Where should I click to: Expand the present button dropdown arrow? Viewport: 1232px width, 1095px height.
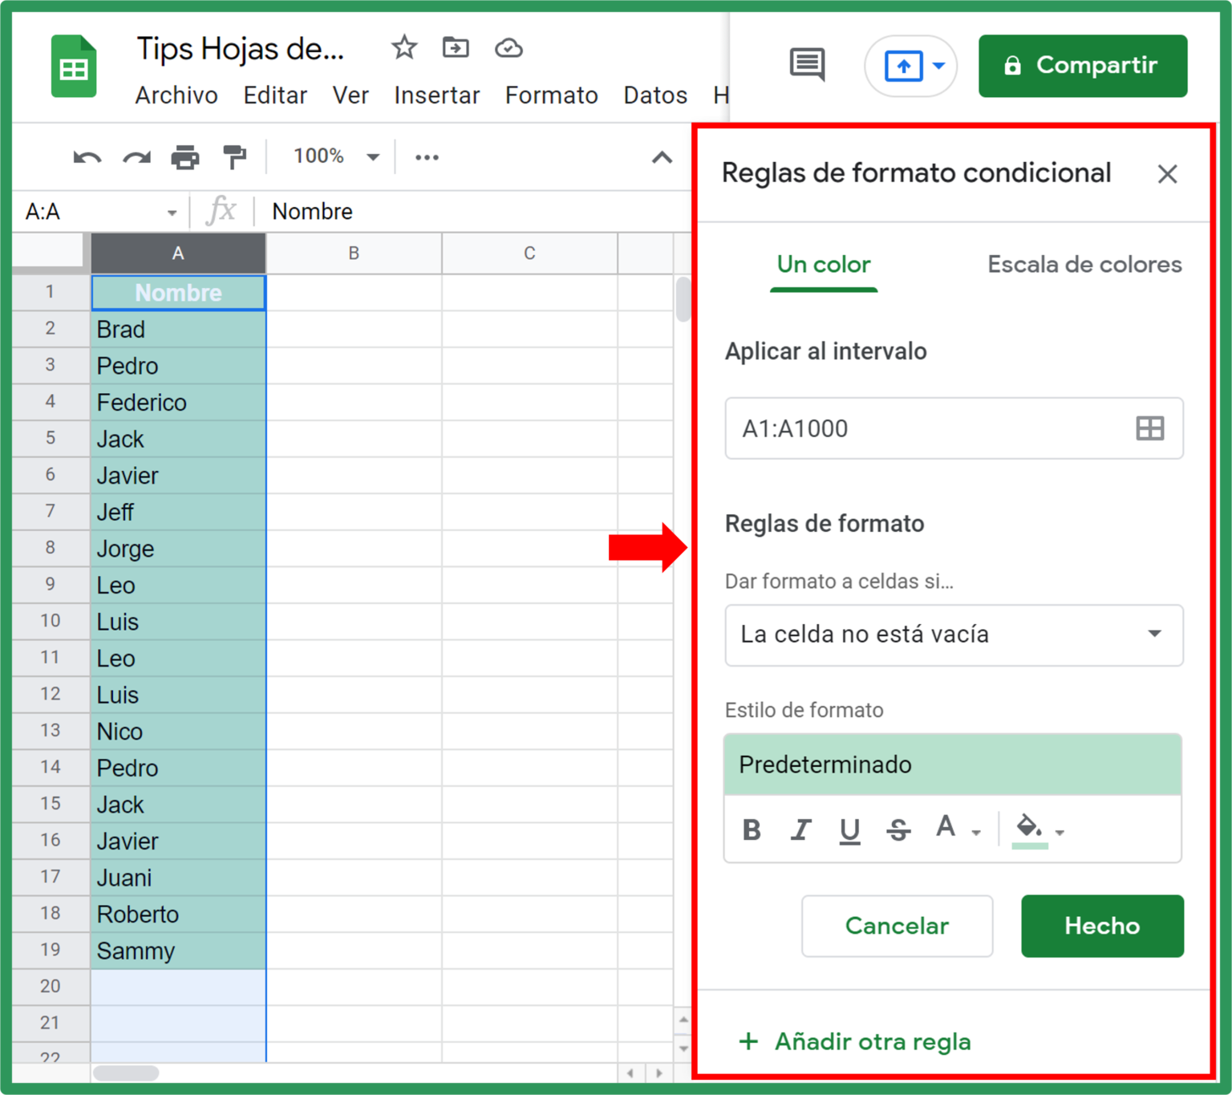[x=938, y=66]
